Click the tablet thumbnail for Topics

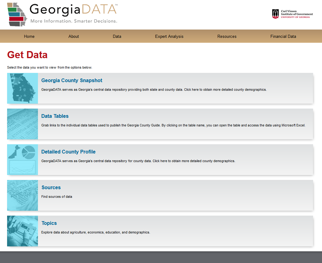(x=23, y=231)
